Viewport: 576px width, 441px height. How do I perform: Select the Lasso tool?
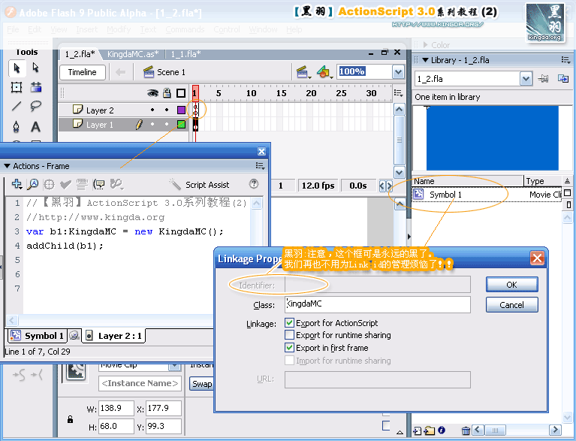tap(35, 107)
